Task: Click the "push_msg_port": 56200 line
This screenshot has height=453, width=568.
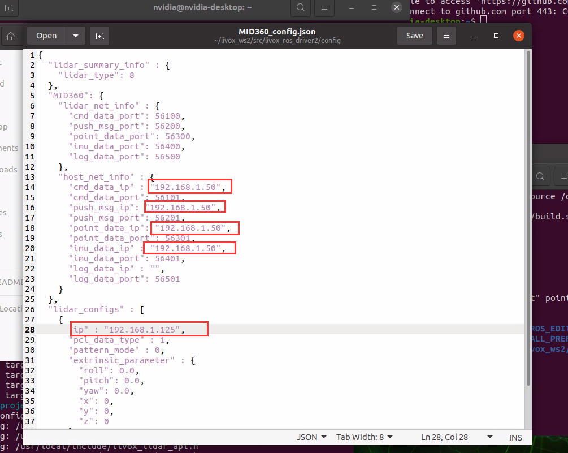Action: 127,126
